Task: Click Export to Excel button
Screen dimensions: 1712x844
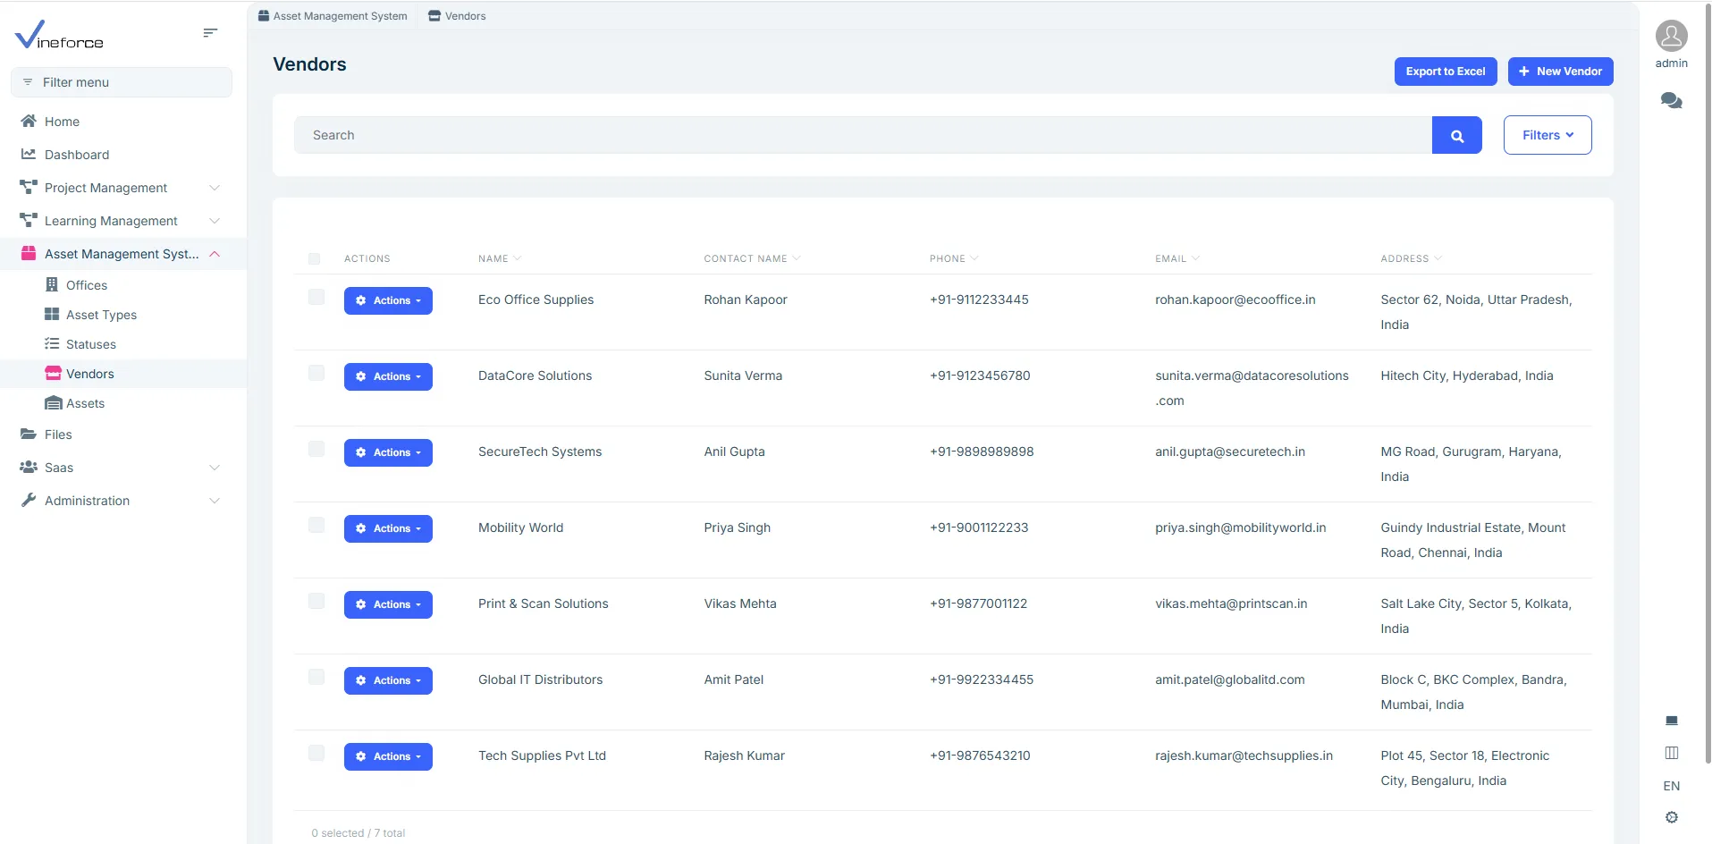Action: 1445,72
